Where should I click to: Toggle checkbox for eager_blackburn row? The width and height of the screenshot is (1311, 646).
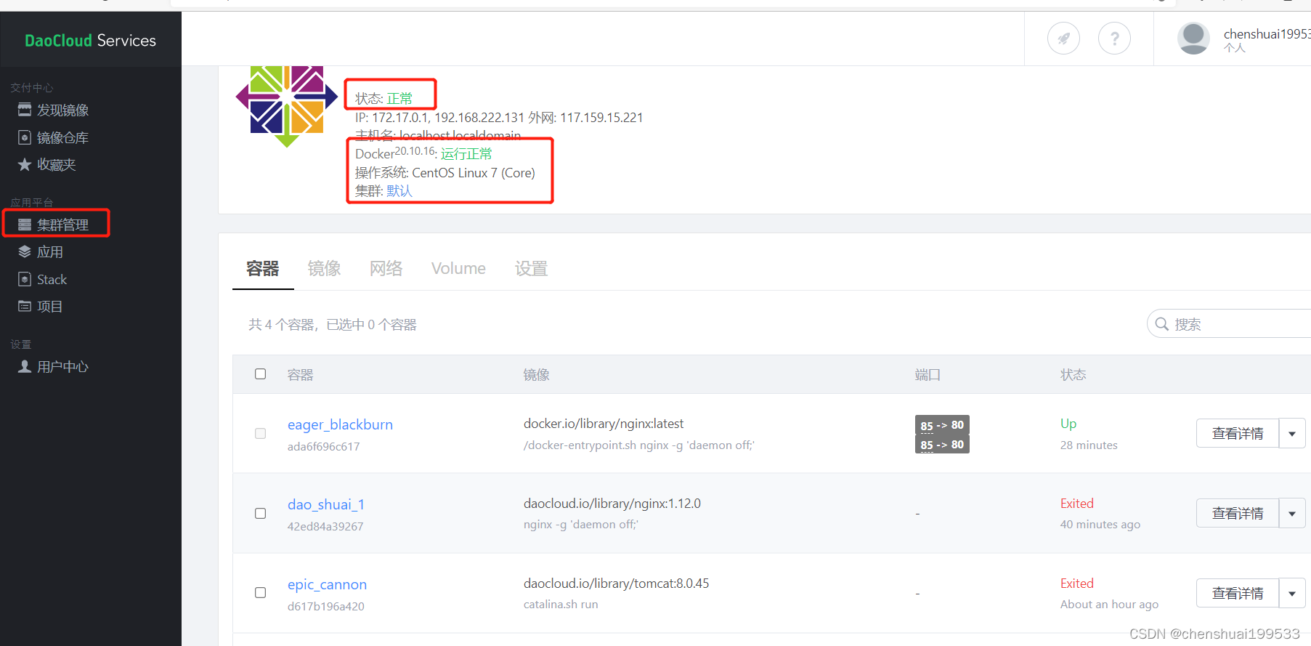260,434
